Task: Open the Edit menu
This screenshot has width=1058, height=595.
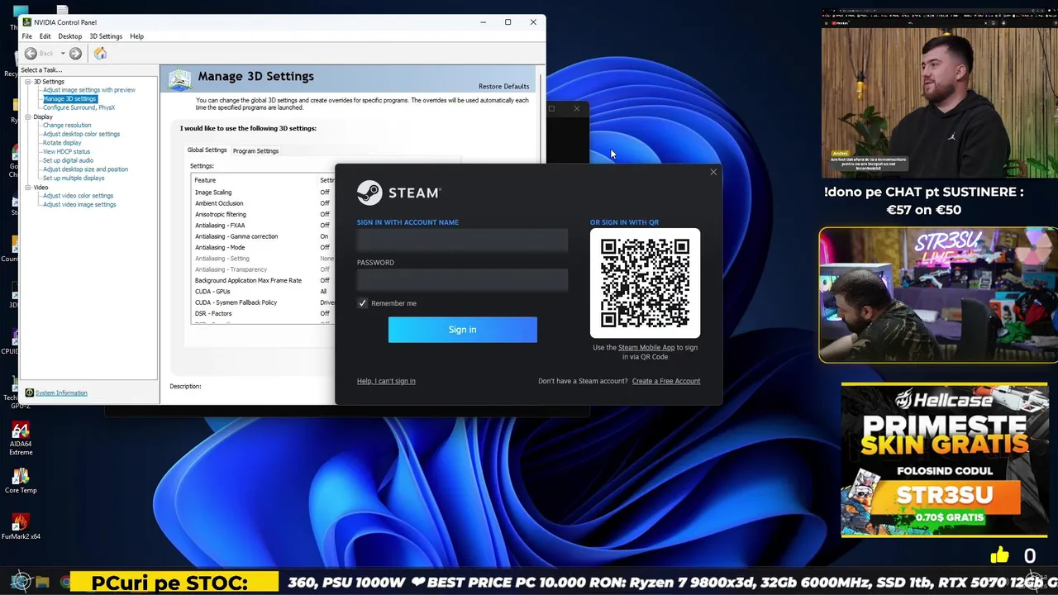Action: [x=45, y=36]
